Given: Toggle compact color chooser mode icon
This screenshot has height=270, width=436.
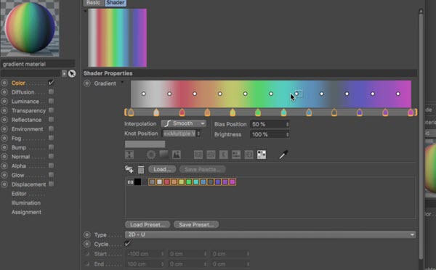Looking at the screenshot, I should [129, 155].
